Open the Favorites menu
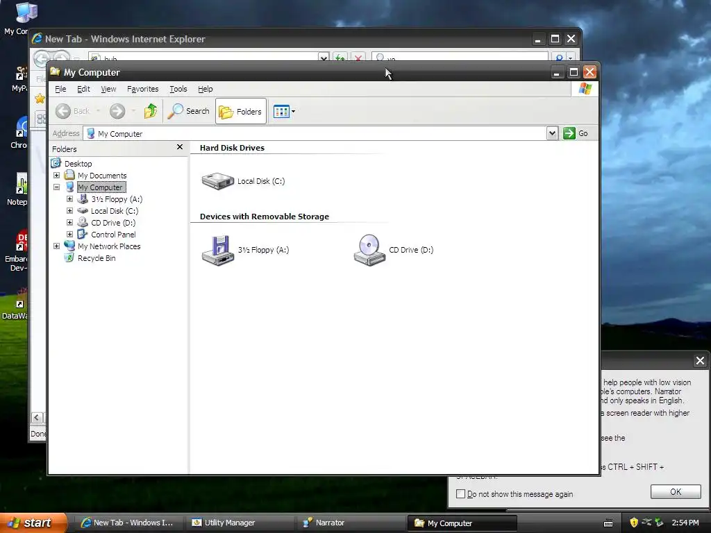 143,89
